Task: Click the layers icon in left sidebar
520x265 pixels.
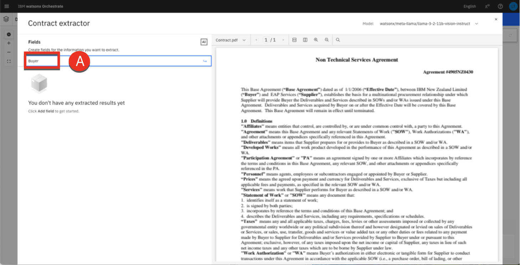Action: tap(6, 19)
